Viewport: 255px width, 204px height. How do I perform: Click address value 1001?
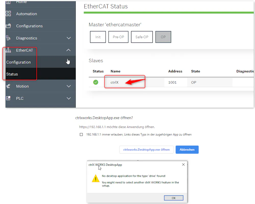[x=172, y=82]
